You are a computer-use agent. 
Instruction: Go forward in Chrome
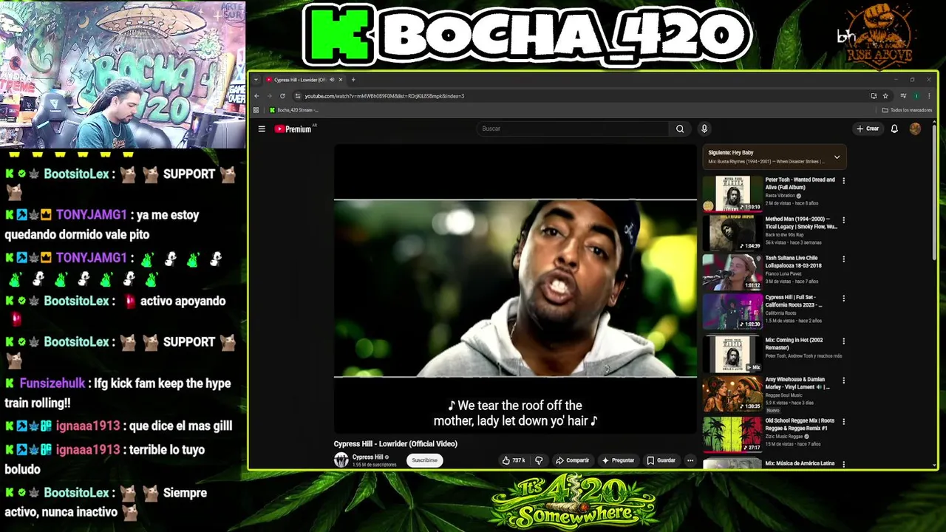coord(269,96)
